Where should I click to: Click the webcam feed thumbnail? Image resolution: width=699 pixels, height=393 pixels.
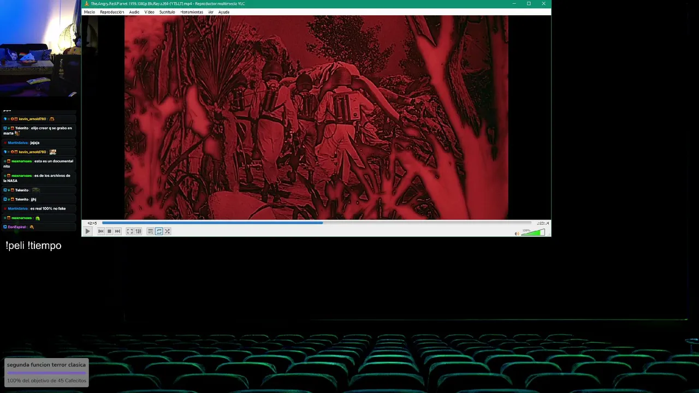[40, 49]
